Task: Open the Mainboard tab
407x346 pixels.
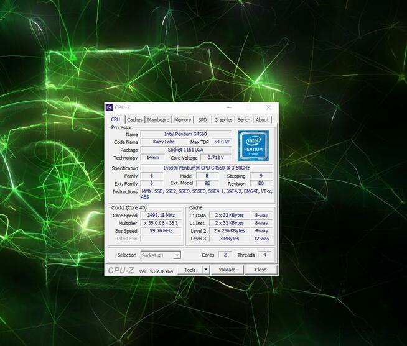Action: coord(158,120)
